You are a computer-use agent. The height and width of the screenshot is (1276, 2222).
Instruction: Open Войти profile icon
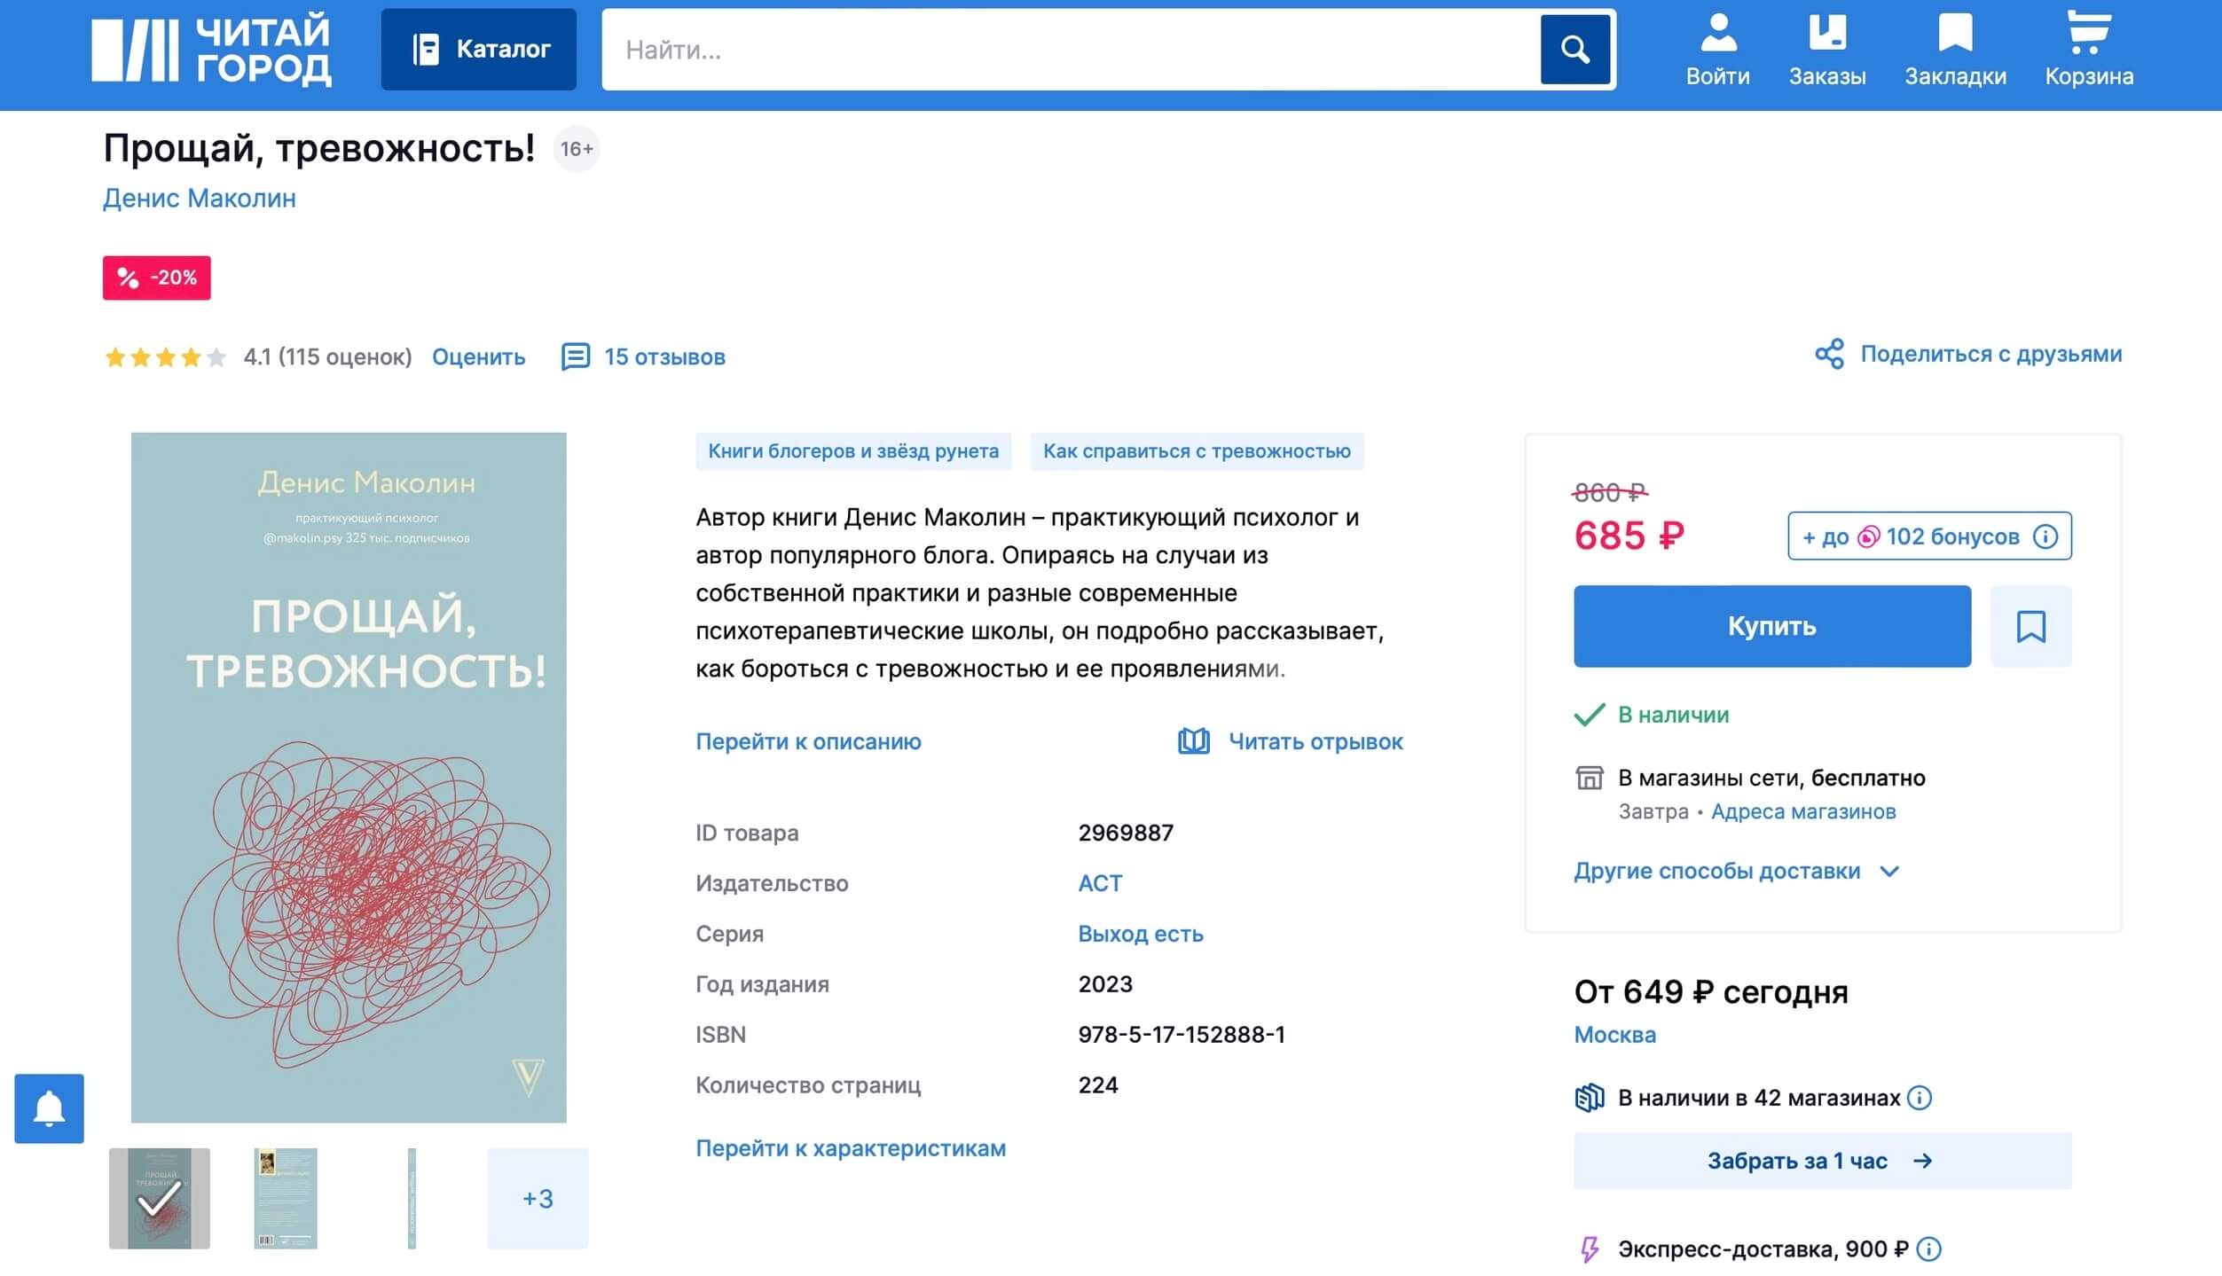(1718, 51)
